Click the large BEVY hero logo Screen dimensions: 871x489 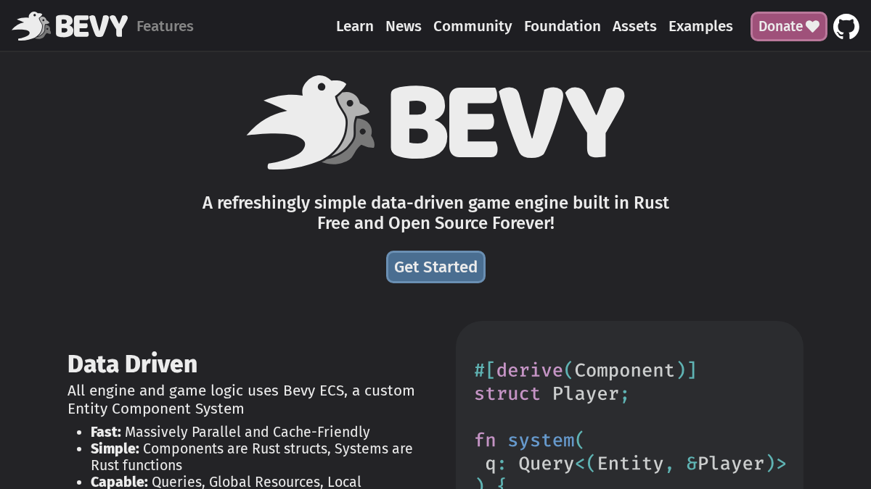click(435, 122)
